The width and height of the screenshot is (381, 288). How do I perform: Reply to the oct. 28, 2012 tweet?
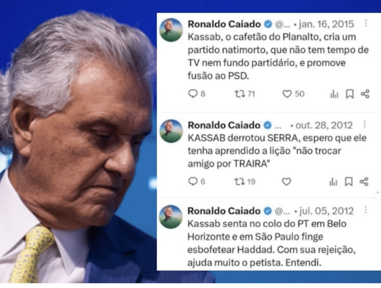click(193, 182)
